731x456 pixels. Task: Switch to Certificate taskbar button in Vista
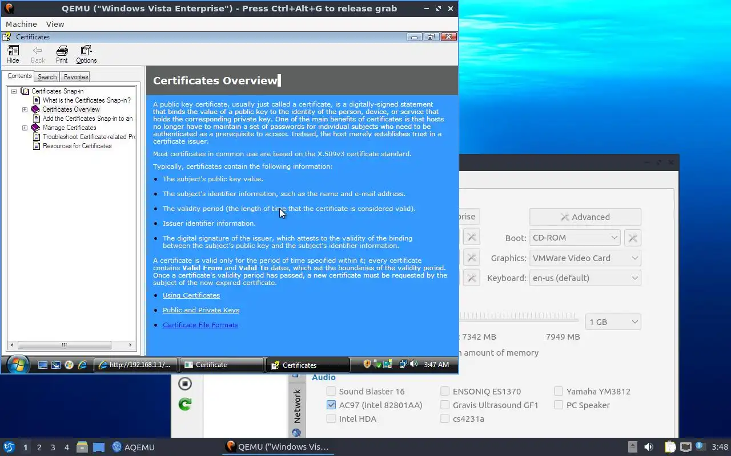[x=222, y=365]
